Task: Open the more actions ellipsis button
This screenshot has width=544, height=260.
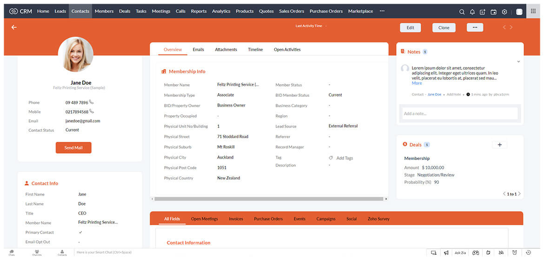Action: coord(475,27)
